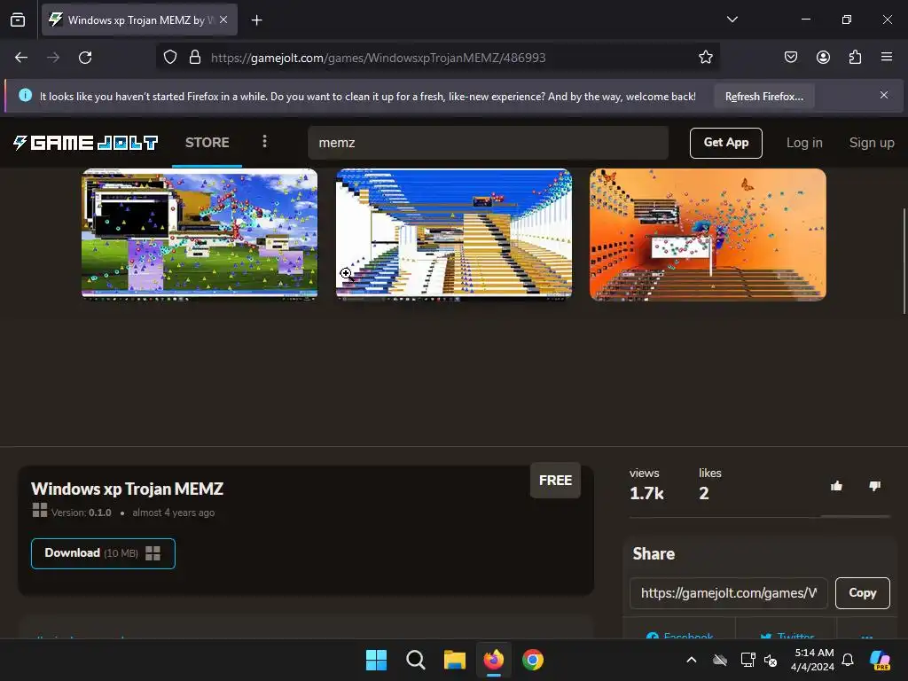Open File Explorer from taskbar
The image size is (908, 681).
point(455,660)
